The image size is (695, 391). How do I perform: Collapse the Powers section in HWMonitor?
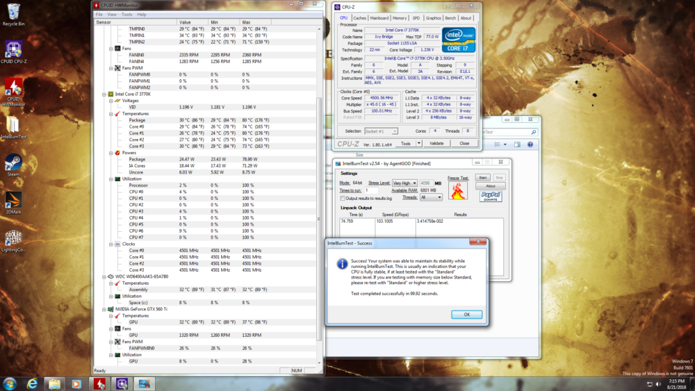(111, 153)
